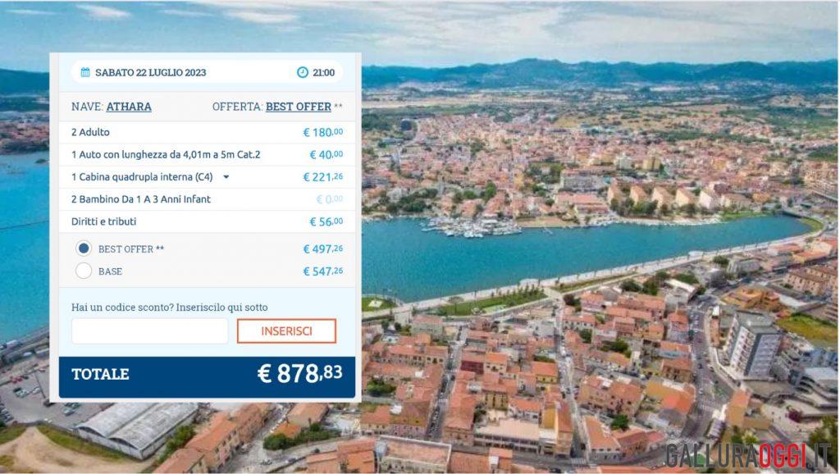The width and height of the screenshot is (840, 474).
Task: Click the clock icon next to 21:00
Action: click(303, 72)
